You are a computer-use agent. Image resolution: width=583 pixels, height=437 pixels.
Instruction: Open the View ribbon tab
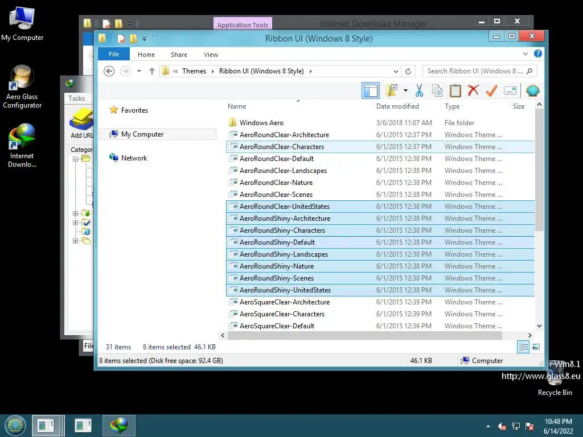pos(211,55)
